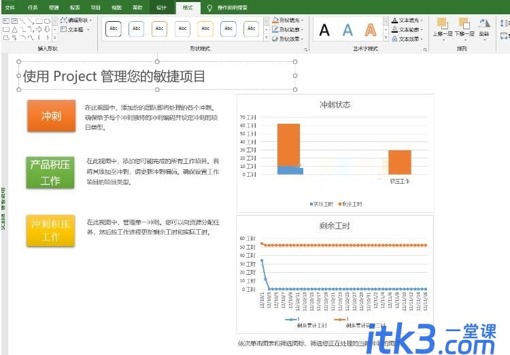The width and height of the screenshot is (510, 355).
Task: Choose the Rectangle shape in first row
Action: tap(39, 21)
